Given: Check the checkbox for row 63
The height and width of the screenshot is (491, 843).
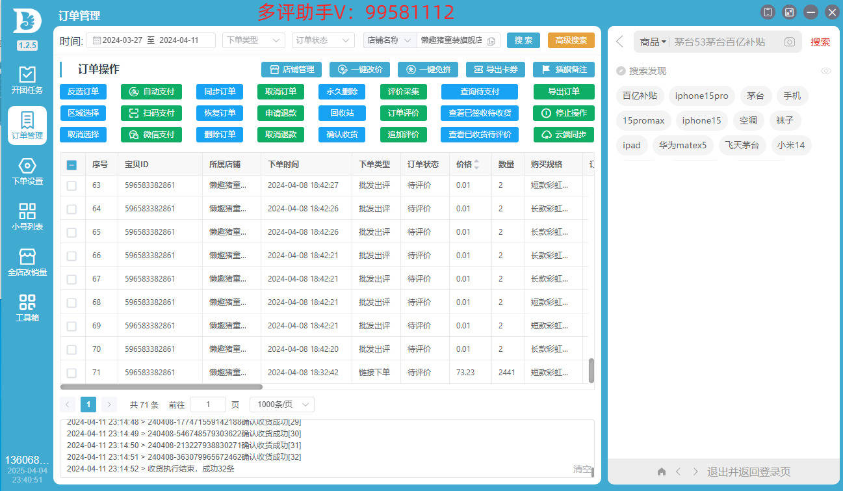Looking at the screenshot, I should coord(71,186).
